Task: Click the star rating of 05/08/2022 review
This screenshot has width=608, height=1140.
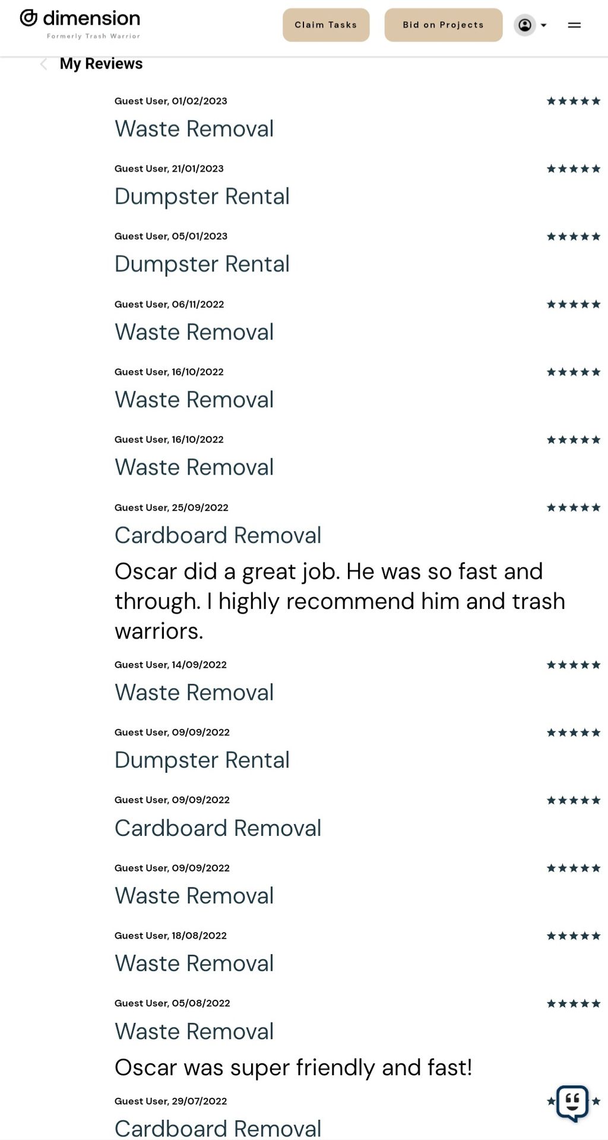Action: coord(574,1003)
